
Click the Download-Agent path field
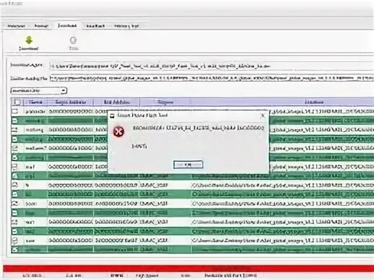pos(212,66)
